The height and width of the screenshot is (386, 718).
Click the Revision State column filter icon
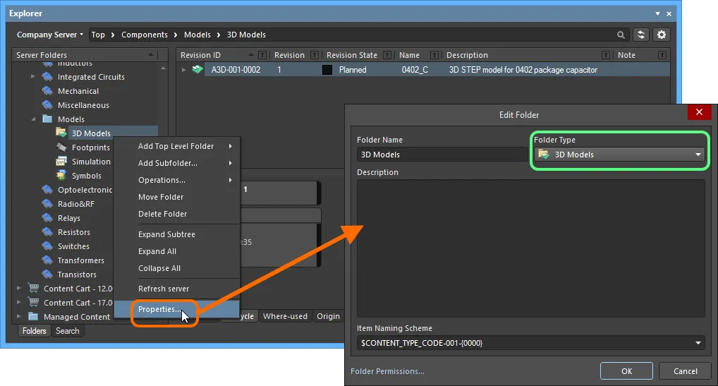[387, 55]
